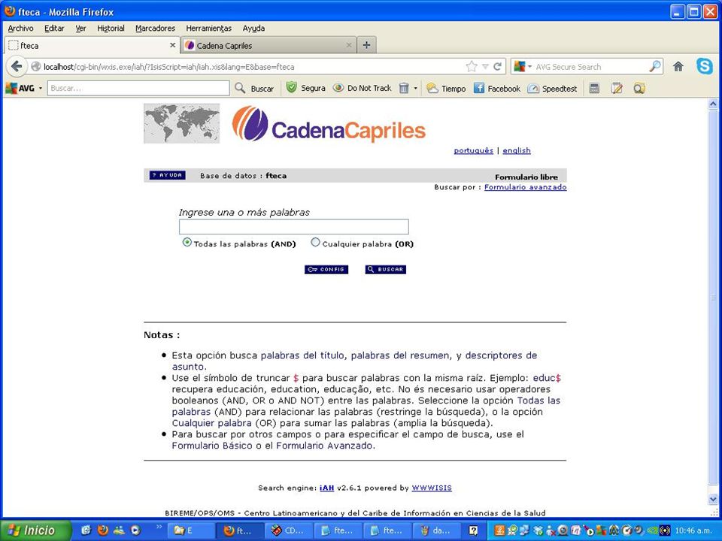Close the Cadena Capriles tab

(348, 45)
